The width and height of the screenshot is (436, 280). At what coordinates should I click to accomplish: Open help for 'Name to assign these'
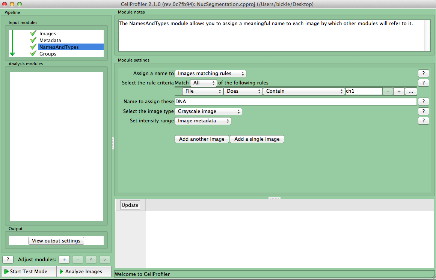[x=424, y=102]
